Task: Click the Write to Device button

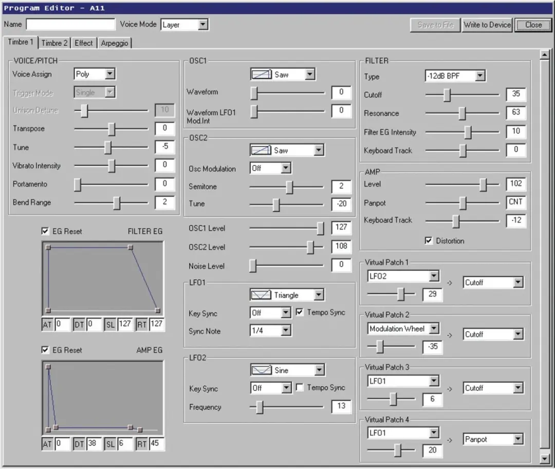Action: point(487,25)
